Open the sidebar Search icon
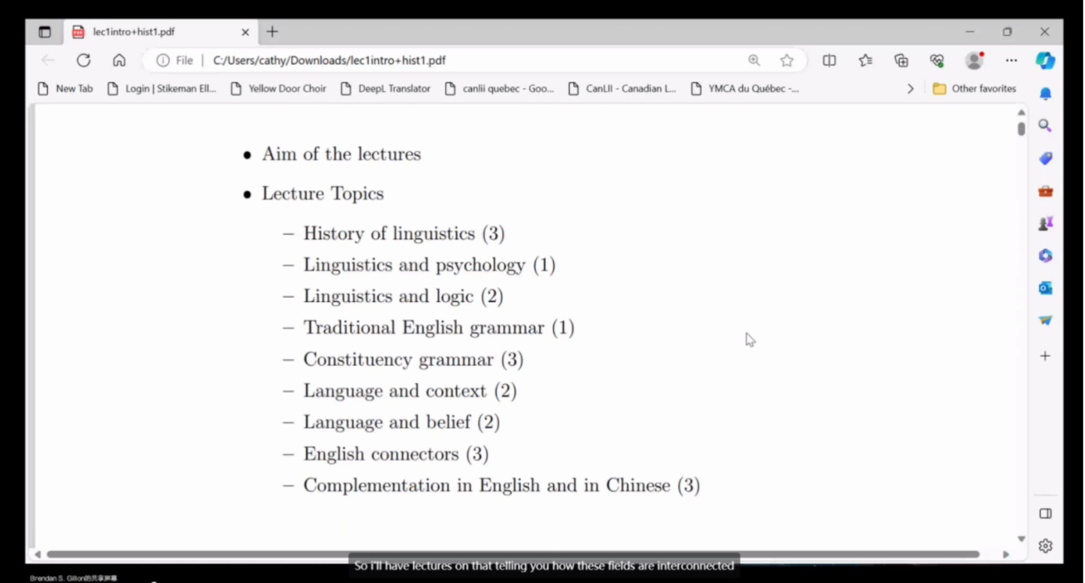 click(1045, 126)
